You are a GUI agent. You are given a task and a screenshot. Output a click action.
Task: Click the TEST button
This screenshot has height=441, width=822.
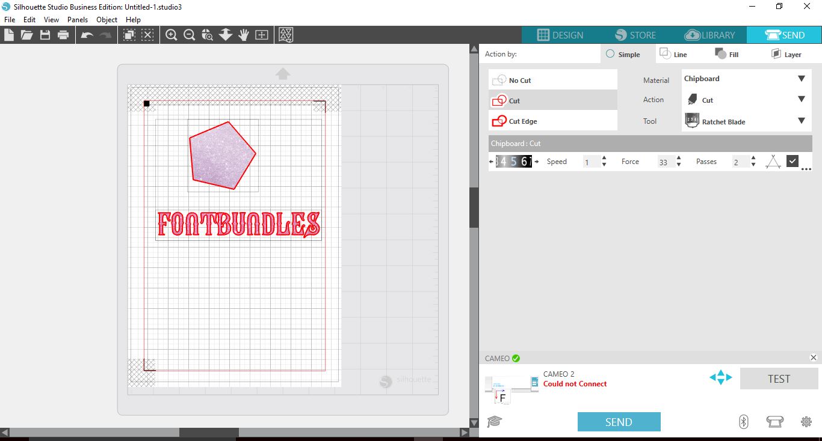[x=779, y=379]
